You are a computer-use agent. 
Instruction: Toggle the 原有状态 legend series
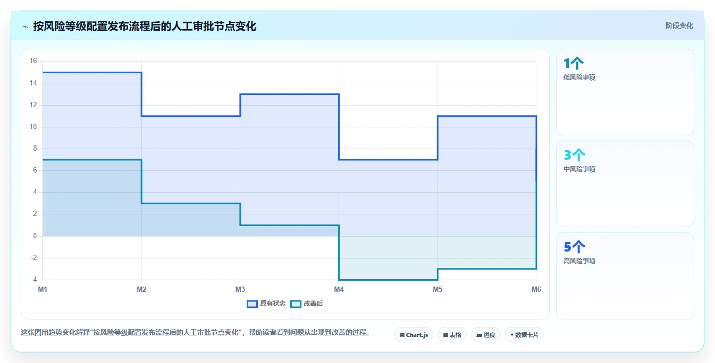[266, 304]
